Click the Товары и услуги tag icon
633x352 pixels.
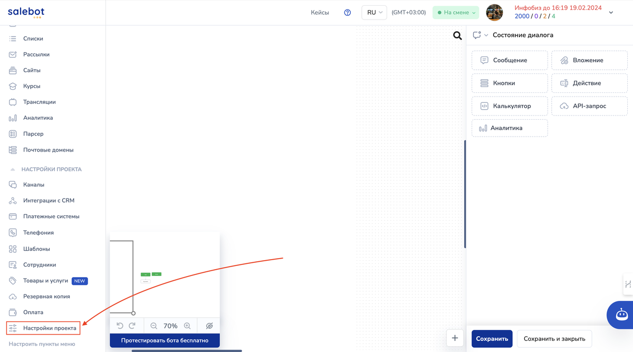[x=13, y=281]
